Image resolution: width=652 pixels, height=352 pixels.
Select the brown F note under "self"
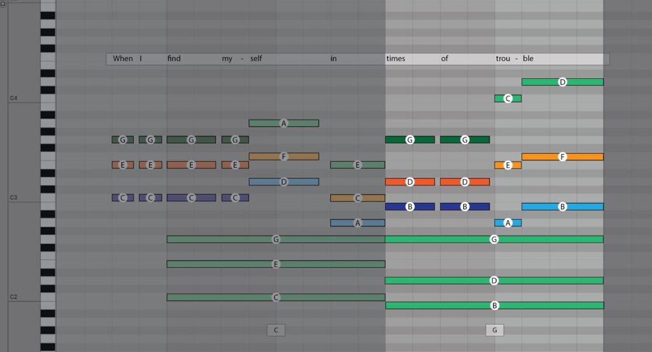point(283,157)
